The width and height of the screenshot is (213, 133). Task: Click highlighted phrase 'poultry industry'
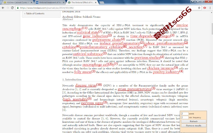click(166, 72)
